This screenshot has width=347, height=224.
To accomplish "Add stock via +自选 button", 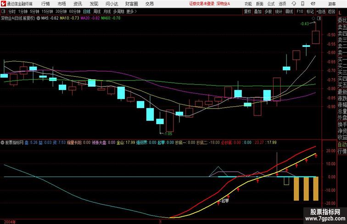I will coord(321,11).
